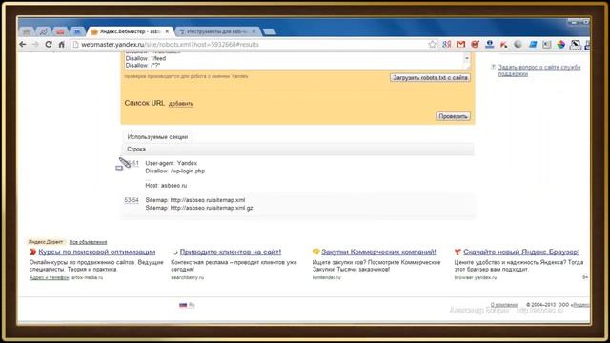Open the second pinned browser tab
Viewport: 610px width, 343px height.
(43, 31)
